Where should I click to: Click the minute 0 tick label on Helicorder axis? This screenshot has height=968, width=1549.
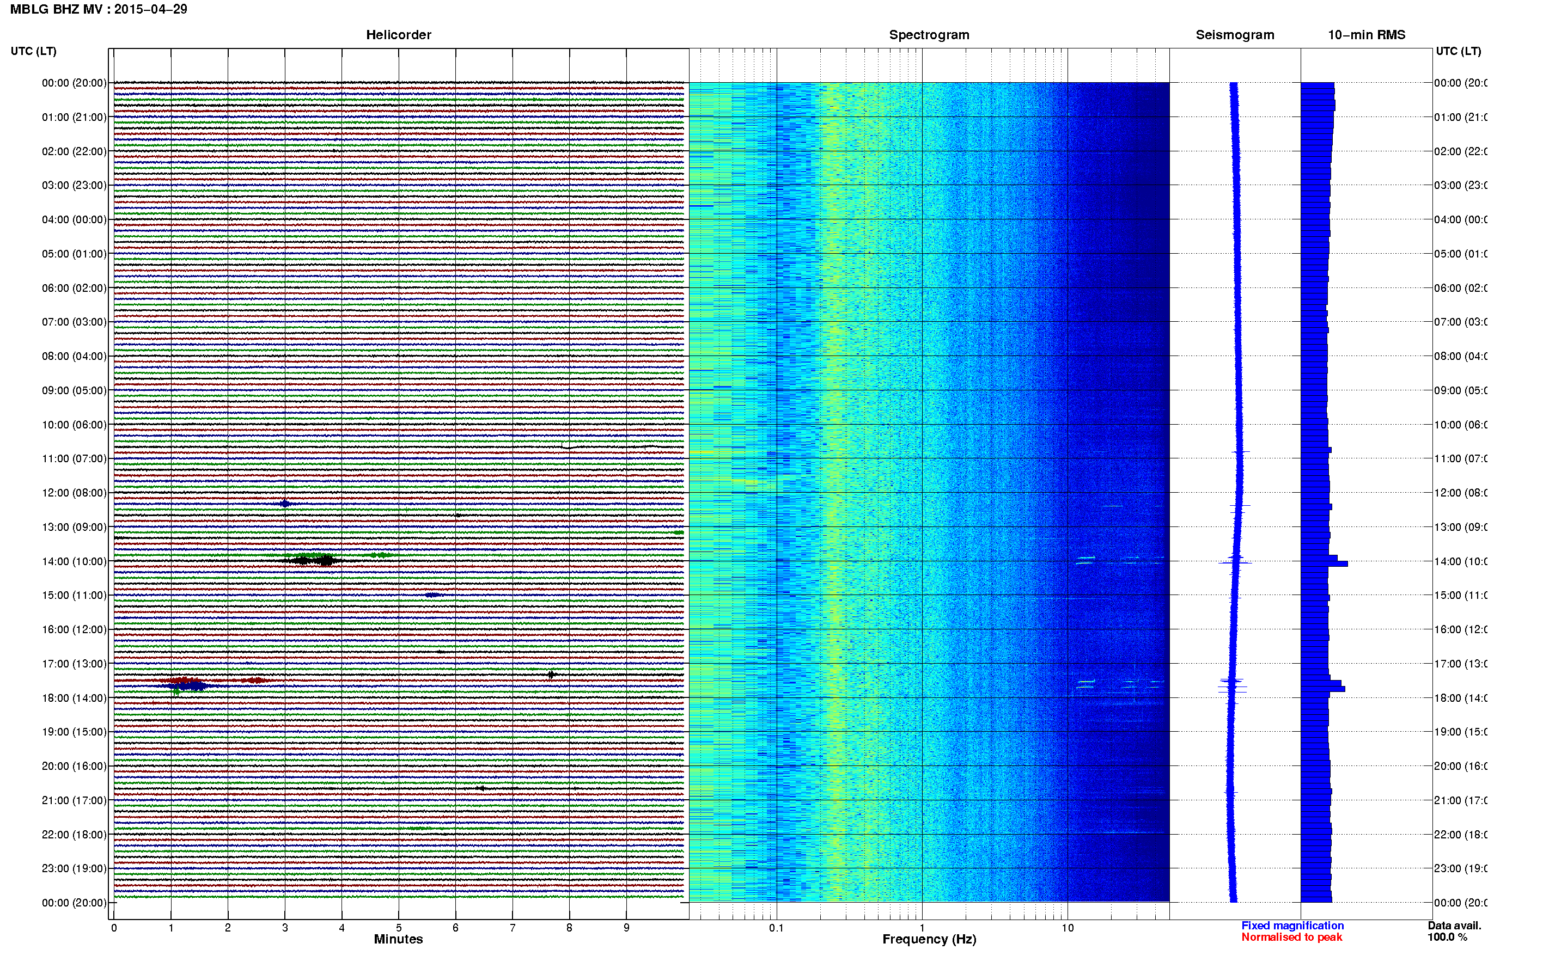(x=114, y=928)
